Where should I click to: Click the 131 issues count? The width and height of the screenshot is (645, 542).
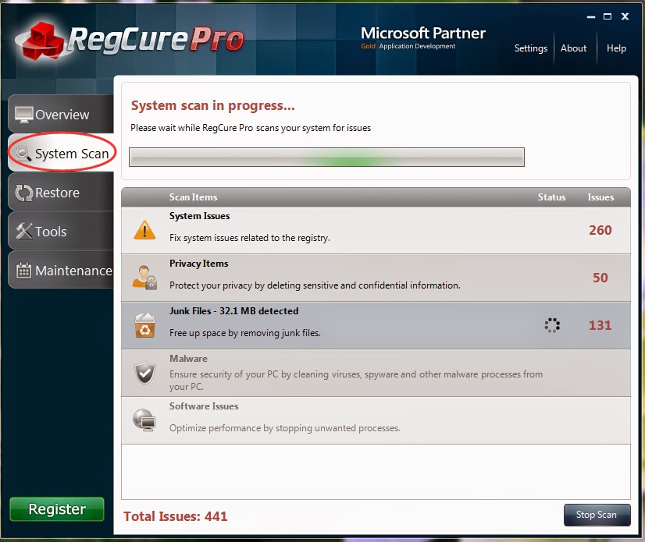[600, 325]
